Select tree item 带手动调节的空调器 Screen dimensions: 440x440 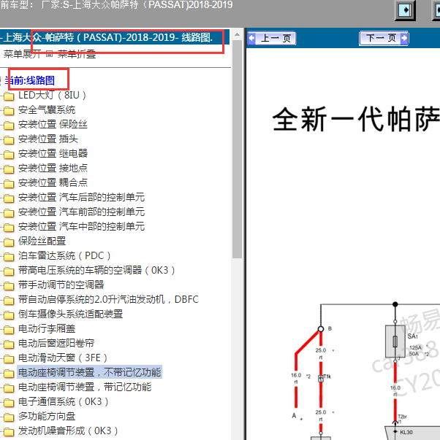tap(61, 285)
